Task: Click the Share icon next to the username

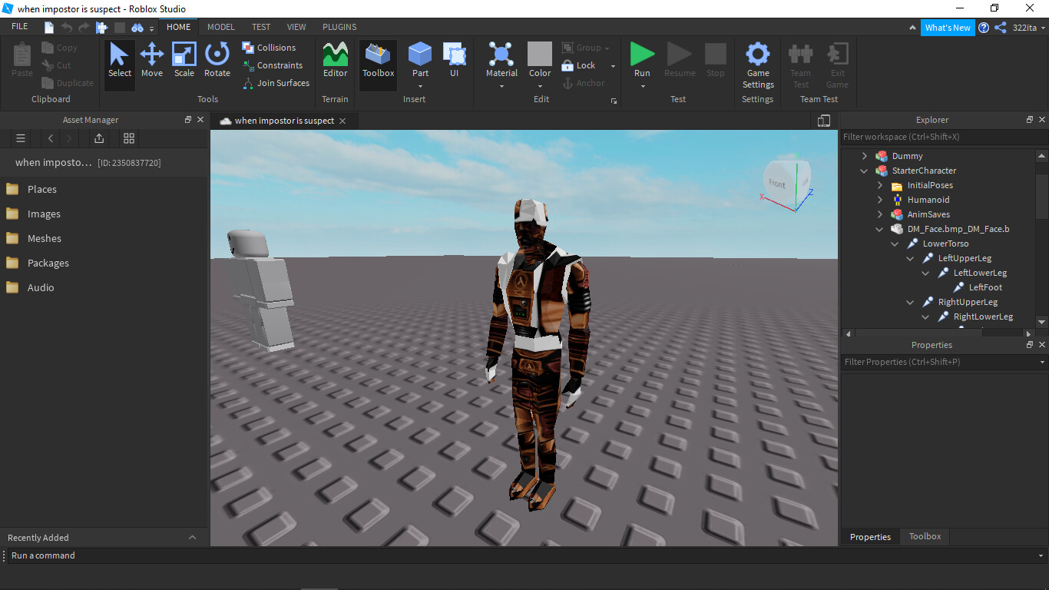Action: click(x=1001, y=28)
